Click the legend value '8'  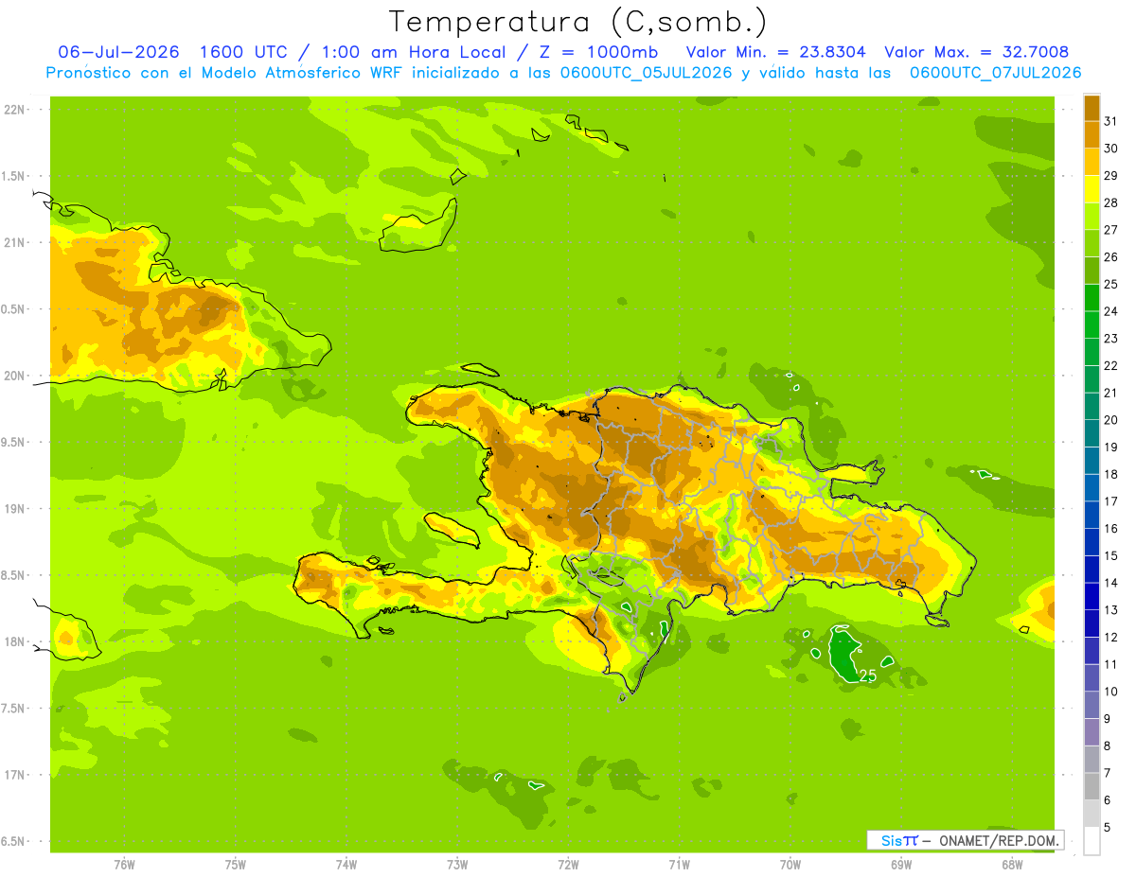pyautogui.click(x=1108, y=746)
